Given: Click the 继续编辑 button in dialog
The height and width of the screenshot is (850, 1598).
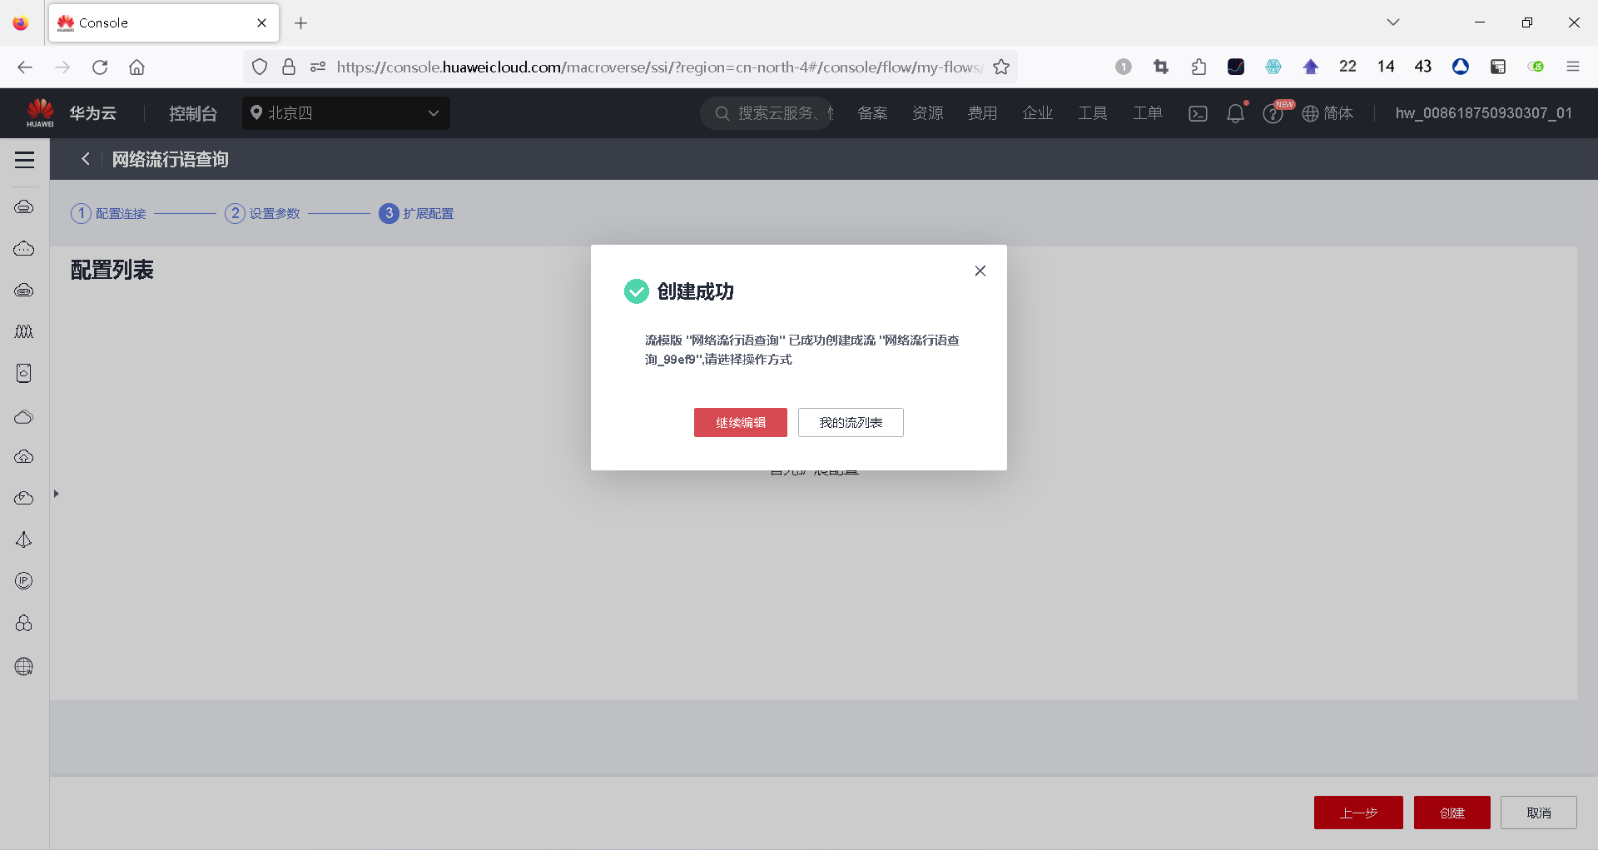Looking at the screenshot, I should [x=740, y=422].
